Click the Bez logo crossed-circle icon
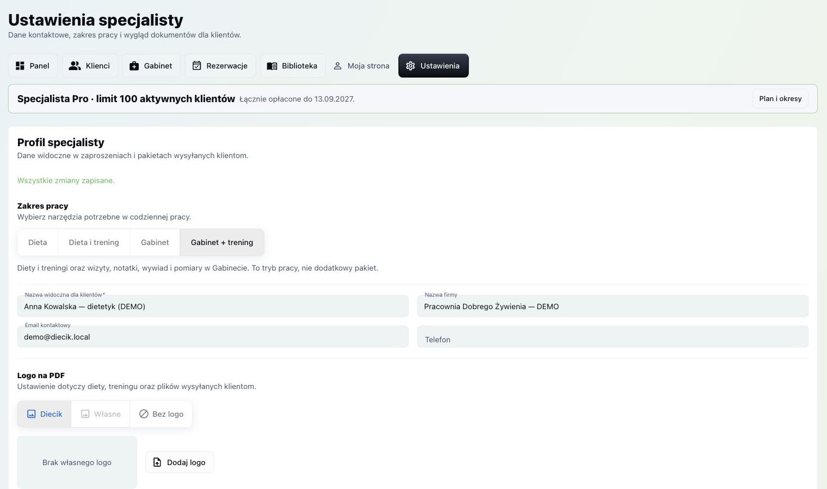 [x=144, y=414]
